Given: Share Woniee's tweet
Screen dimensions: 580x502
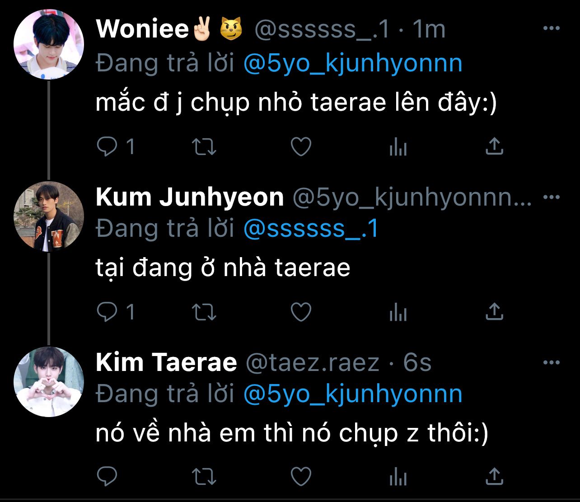Looking at the screenshot, I should (x=494, y=146).
